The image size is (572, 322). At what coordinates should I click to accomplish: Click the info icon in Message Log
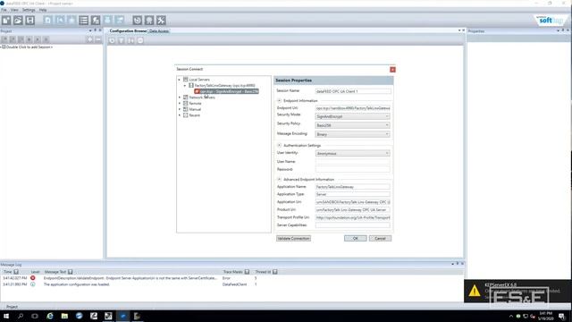tap(33, 284)
